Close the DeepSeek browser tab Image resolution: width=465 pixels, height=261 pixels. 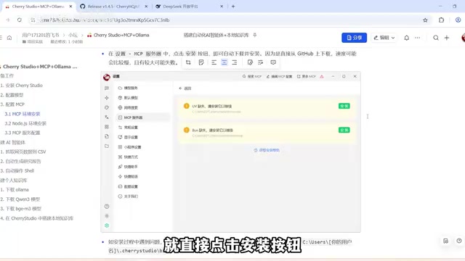coord(222,7)
